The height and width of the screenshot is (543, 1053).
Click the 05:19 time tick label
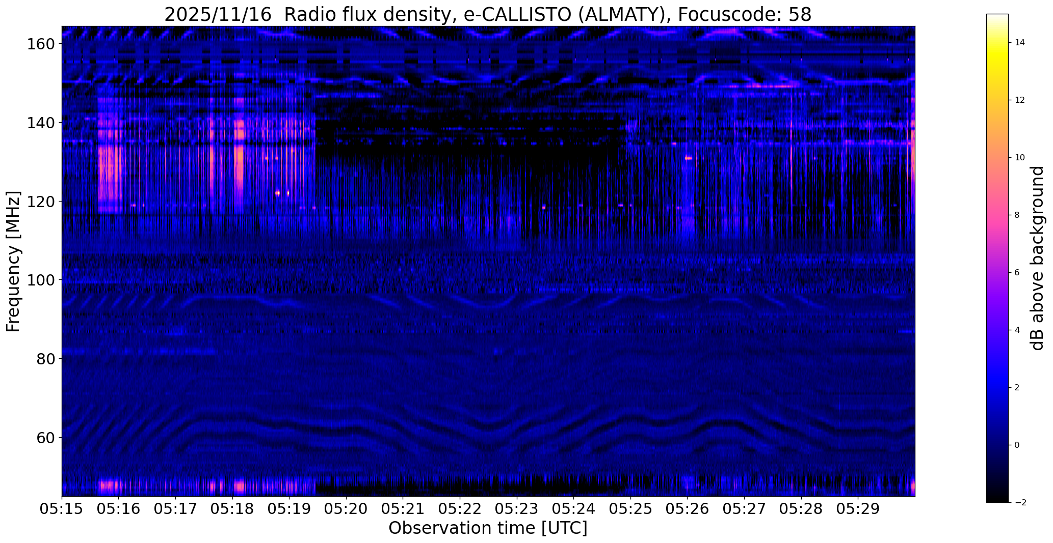(x=289, y=508)
